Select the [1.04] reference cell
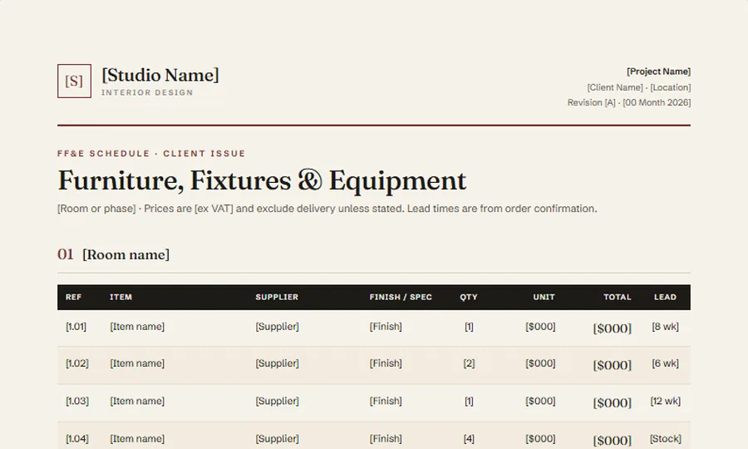This screenshot has width=748, height=449. coord(76,439)
